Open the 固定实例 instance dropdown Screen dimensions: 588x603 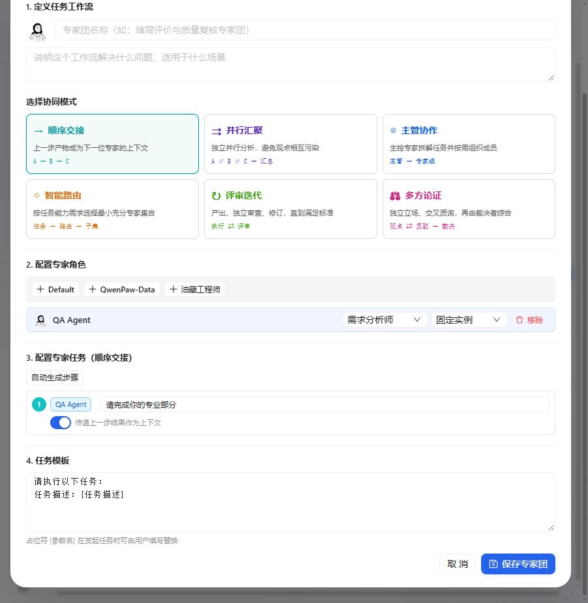[469, 320]
